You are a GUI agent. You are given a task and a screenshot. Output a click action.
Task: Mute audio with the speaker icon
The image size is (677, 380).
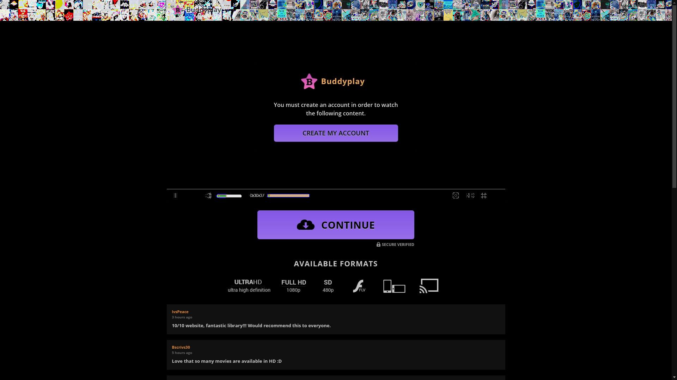[208, 196]
